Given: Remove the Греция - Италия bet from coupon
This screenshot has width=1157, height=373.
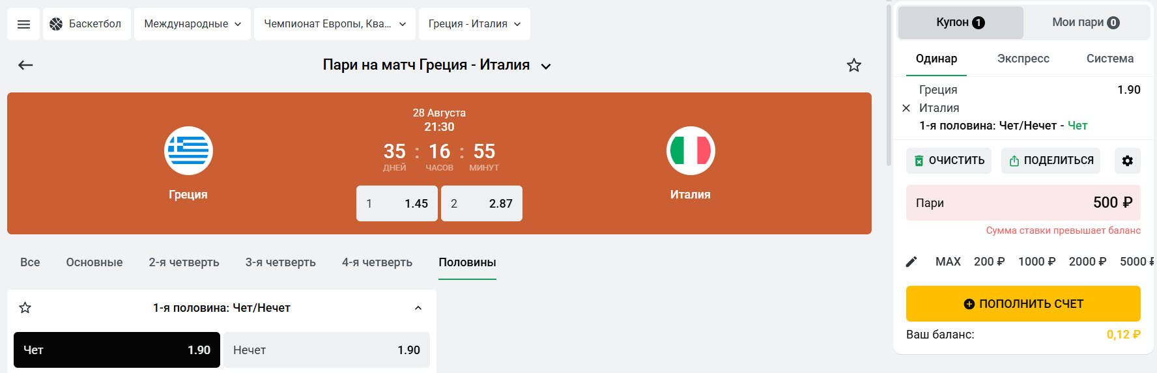Looking at the screenshot, I should [906, 108].
